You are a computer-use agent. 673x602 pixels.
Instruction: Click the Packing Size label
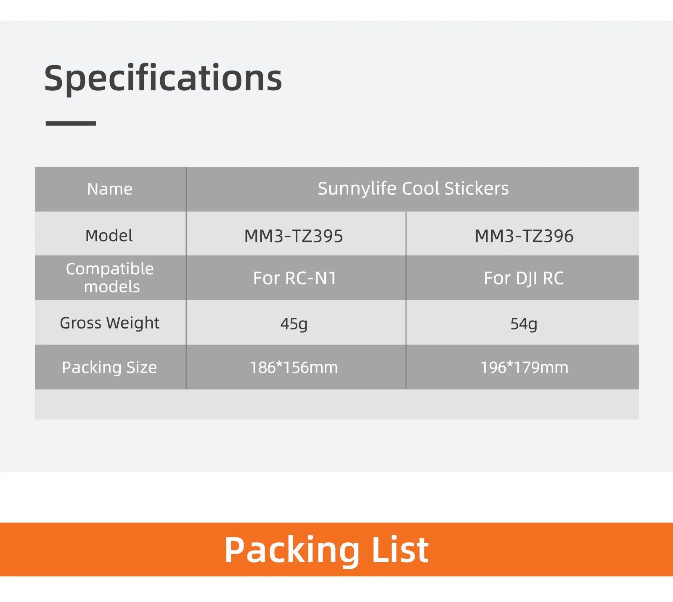[109, 368]
